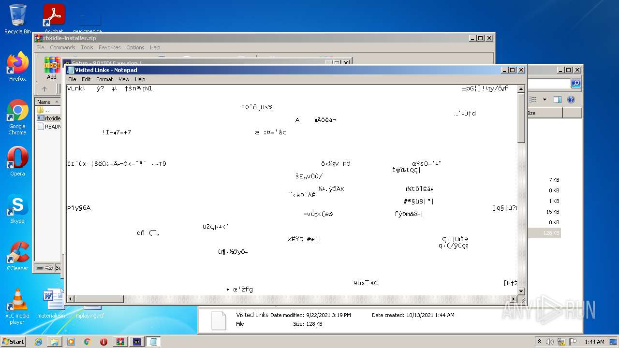
Task: Click the WinRAR Add toolbar icon
Action: click(x=52, y=68)
